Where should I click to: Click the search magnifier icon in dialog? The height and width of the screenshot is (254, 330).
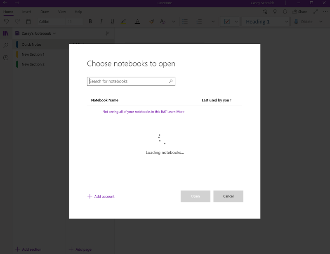[x=171, y=81]
